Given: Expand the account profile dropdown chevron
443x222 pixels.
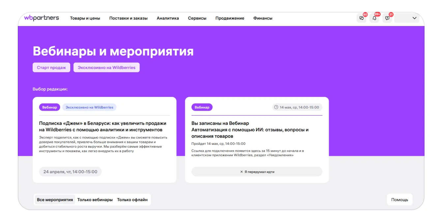Looking at the screenshot, I should coord(414,18).
